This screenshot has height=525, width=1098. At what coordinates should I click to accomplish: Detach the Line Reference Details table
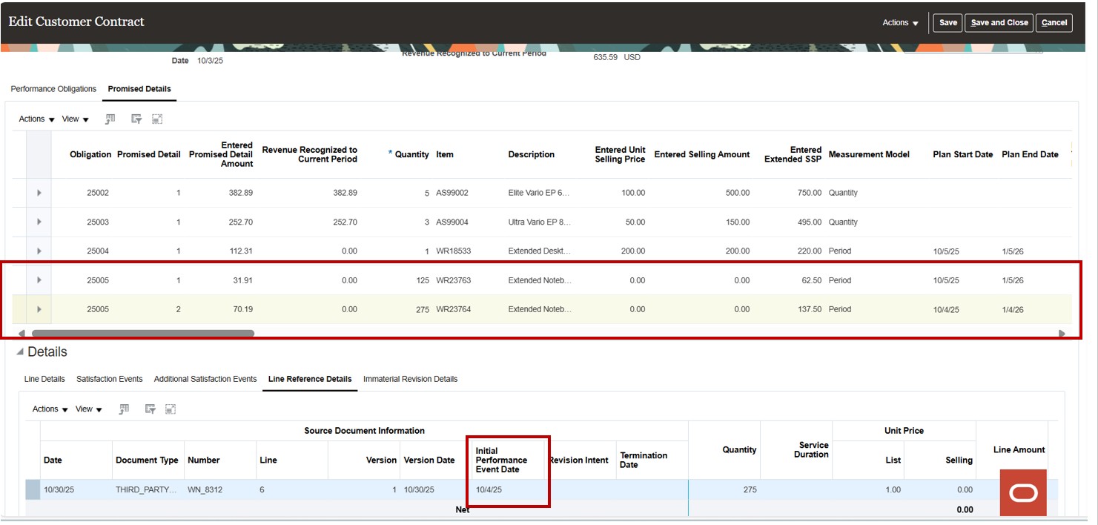171,409
